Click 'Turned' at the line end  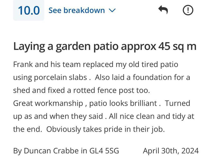[178, 103]
